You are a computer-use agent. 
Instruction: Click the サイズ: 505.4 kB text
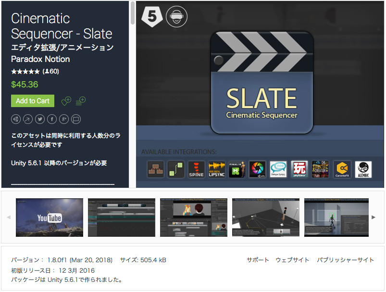tap(143, 260)
